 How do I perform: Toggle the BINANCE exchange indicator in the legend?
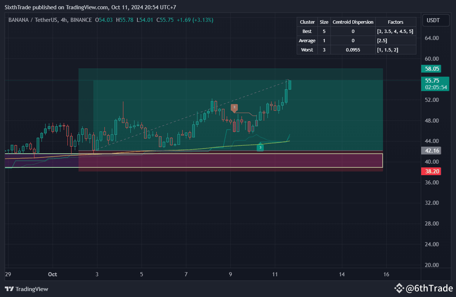point(81,20)
